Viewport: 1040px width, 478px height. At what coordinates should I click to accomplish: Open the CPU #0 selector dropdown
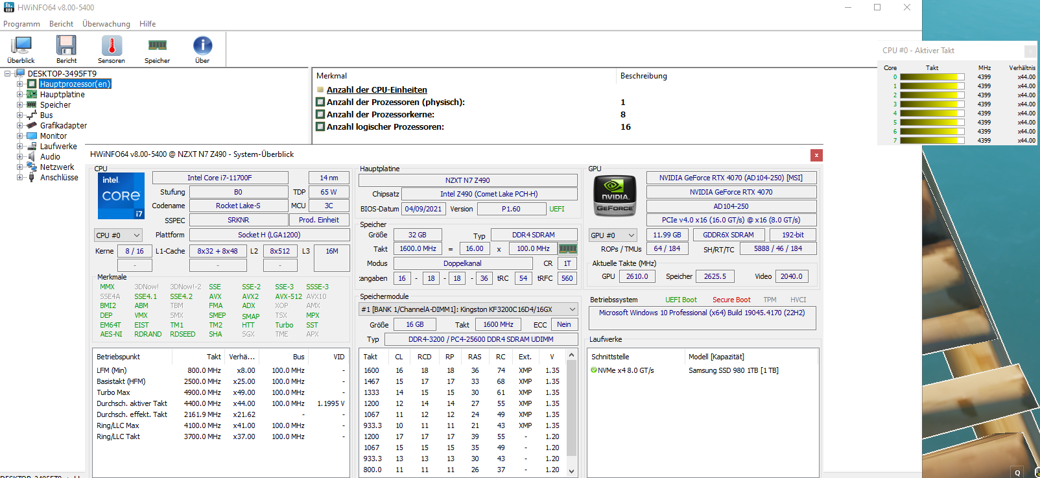point(118,235)
